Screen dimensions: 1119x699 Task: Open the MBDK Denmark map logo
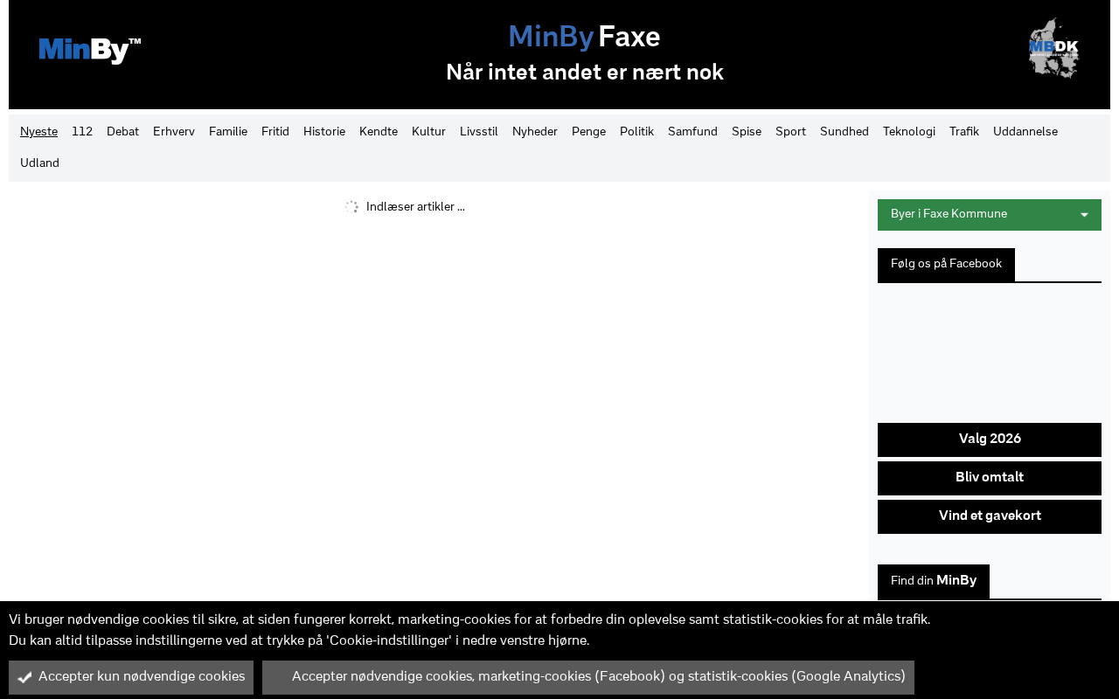tap(1053, 49)
